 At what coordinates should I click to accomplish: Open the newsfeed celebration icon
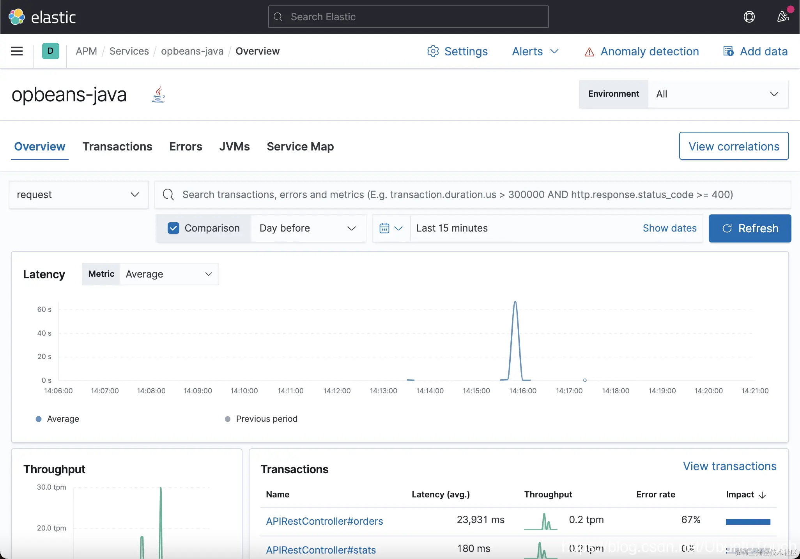point(783,17)
